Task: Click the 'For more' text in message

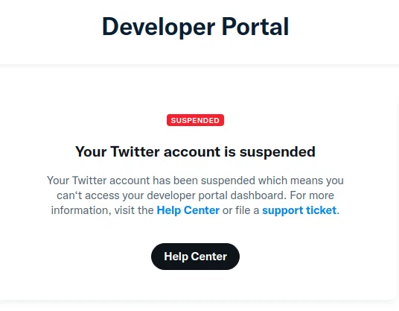Action: (312, 195)
